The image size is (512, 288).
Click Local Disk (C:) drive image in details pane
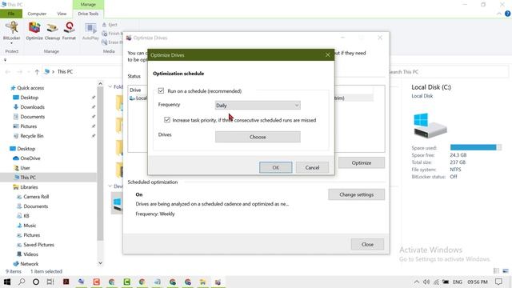click(x=430, y=126)
